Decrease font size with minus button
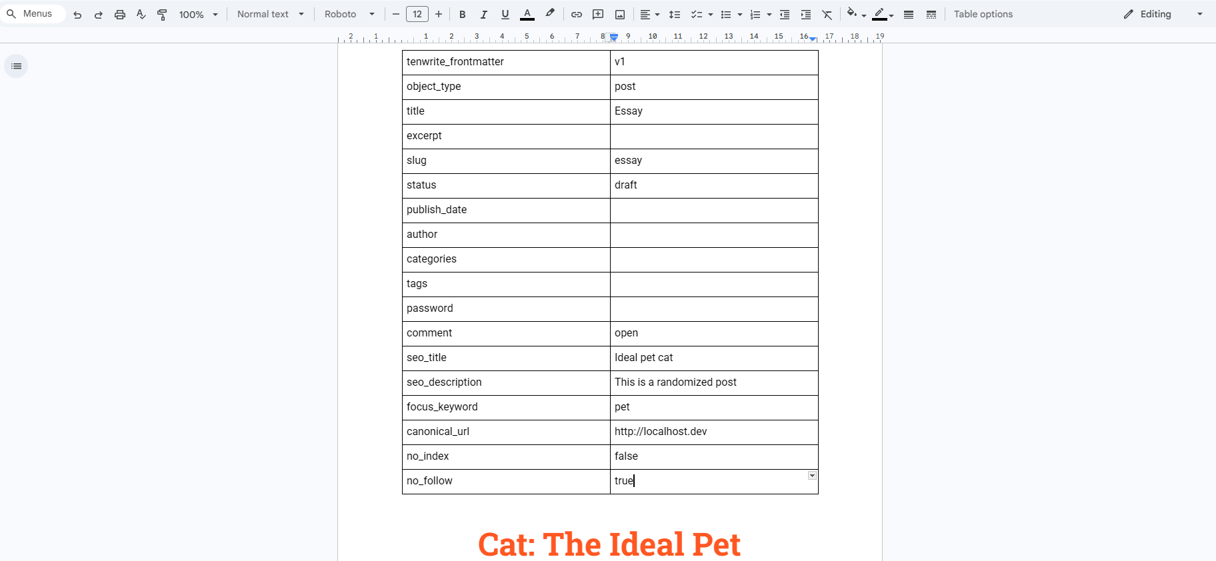Image resolution: width=1216 pixels, height=561 pixels. 396,14
